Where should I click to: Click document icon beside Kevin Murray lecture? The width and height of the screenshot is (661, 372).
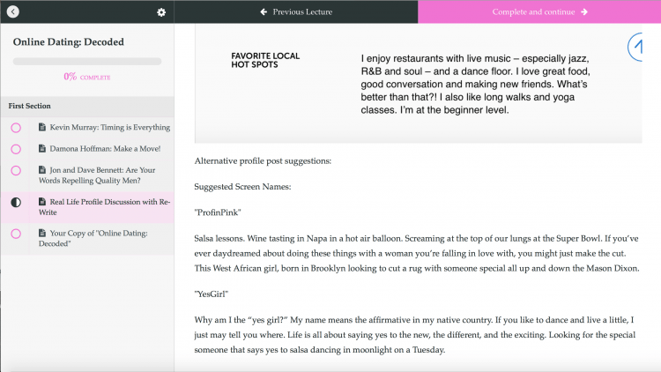pyautogui.click(x=42, y=127)
